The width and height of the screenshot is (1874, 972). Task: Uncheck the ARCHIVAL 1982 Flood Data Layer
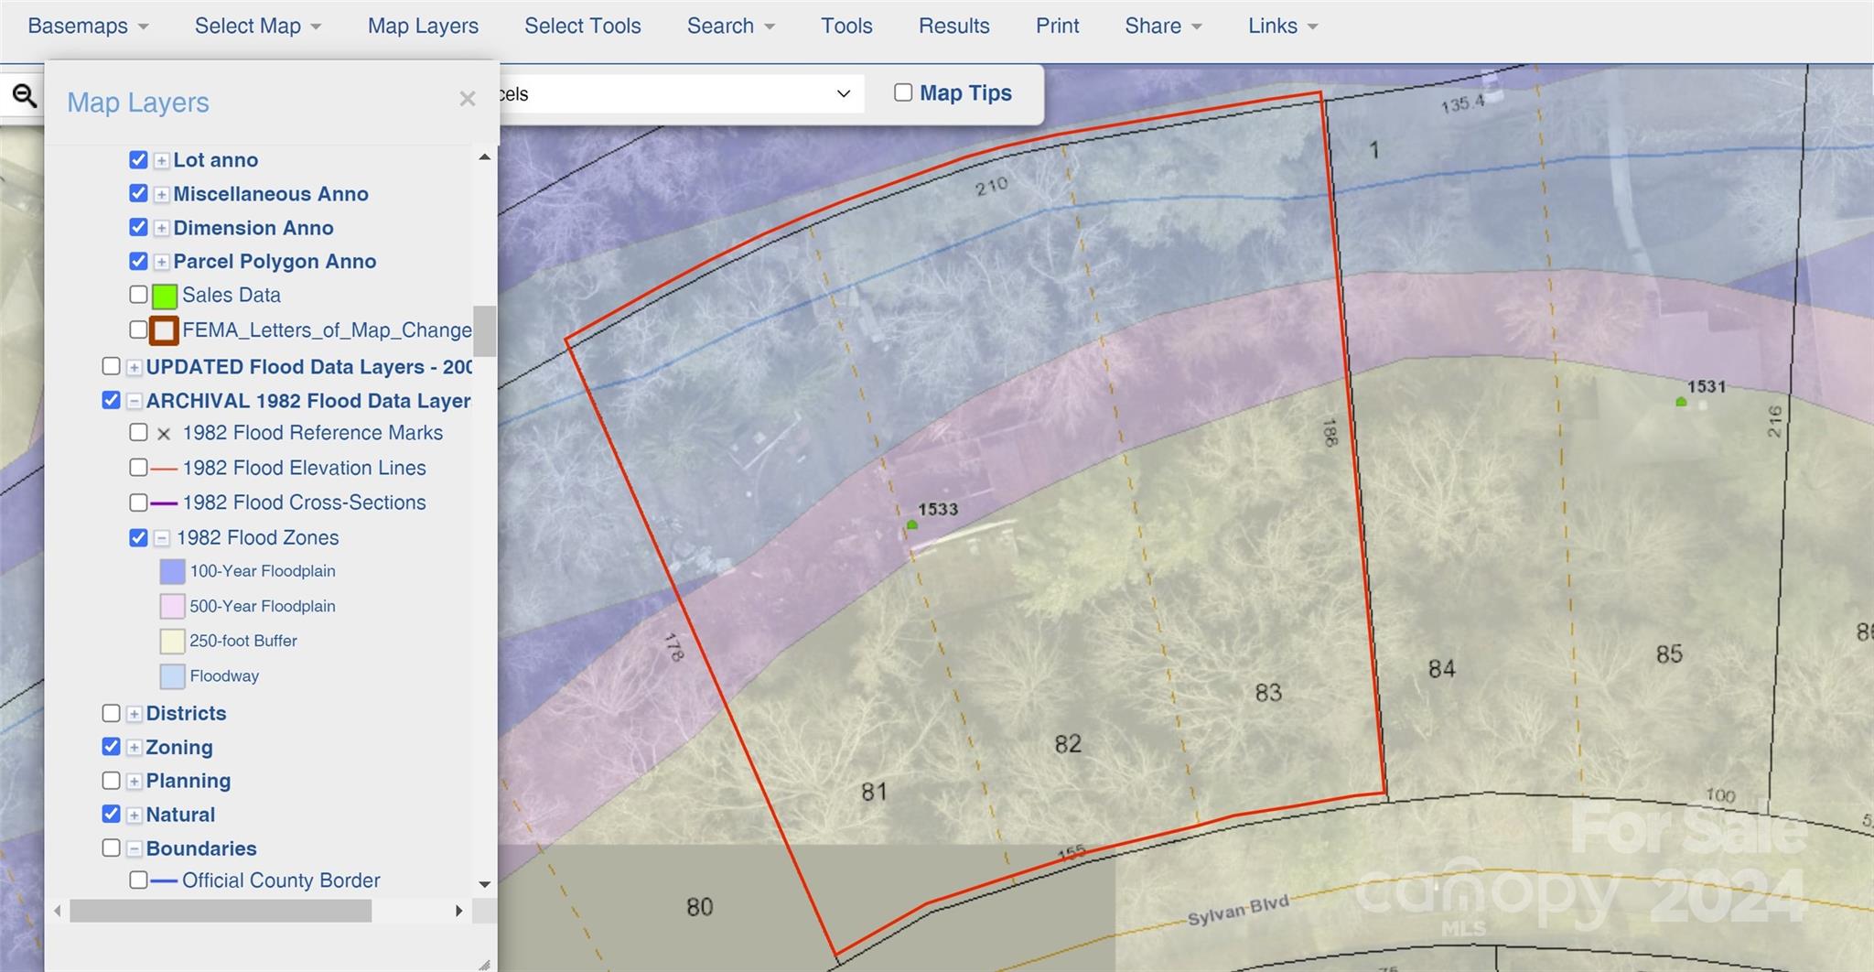(111, 400)
